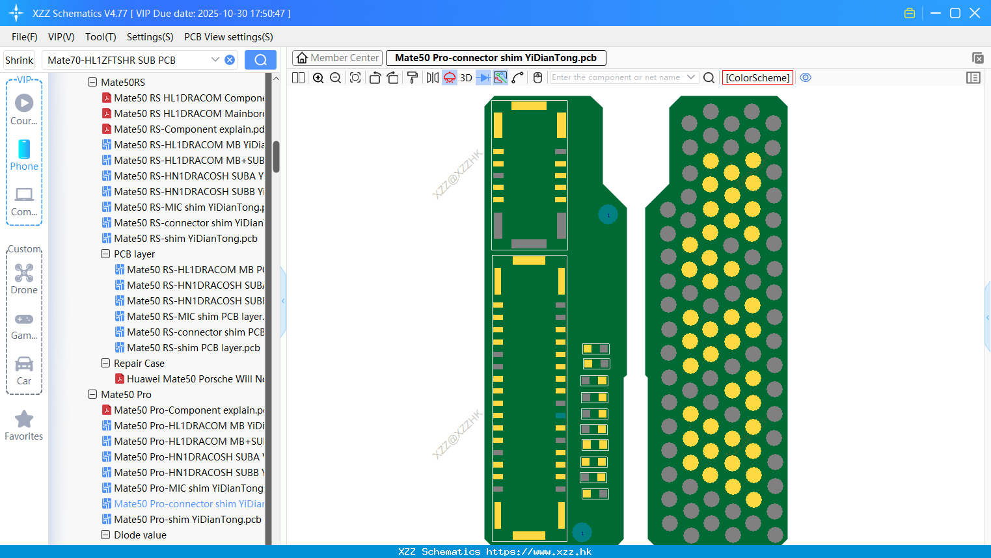Open the home Member Center tab

[338, 58]
